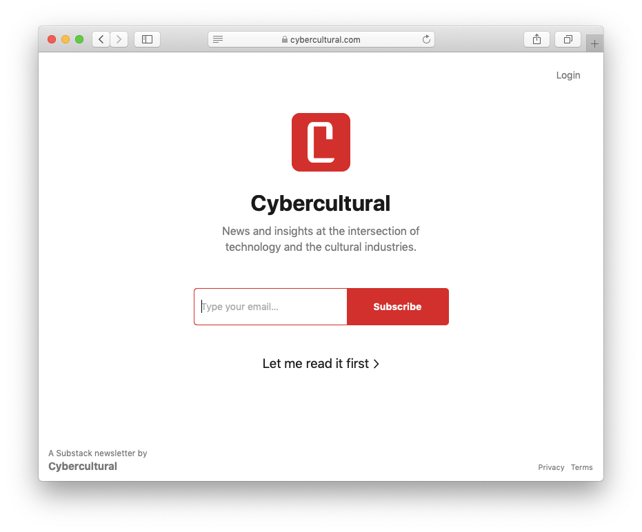Focus the 'Type your email...' field
The image size is (642, 532).
(x=270, y=307)
